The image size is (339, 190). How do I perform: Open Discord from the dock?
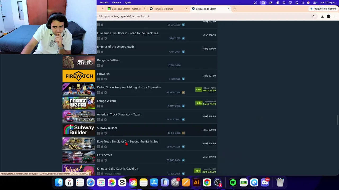(265, 182)
